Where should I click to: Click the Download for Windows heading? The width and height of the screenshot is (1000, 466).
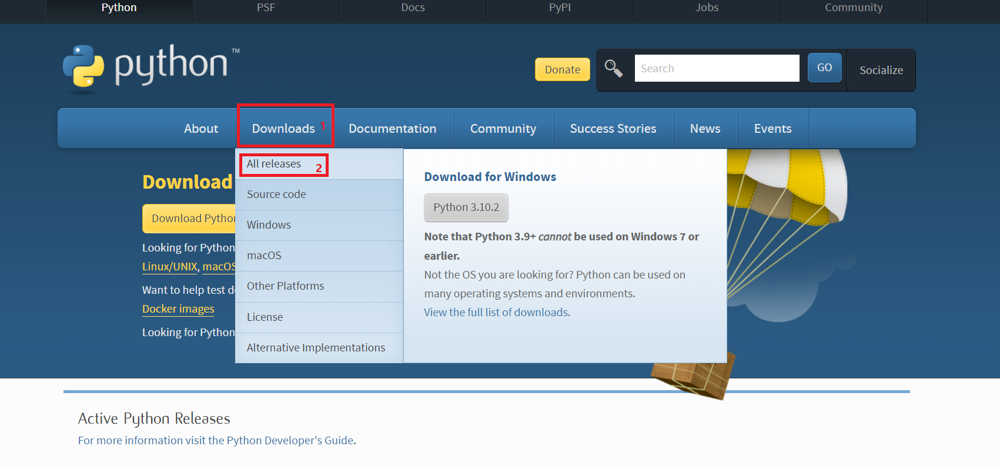point(490,177)
